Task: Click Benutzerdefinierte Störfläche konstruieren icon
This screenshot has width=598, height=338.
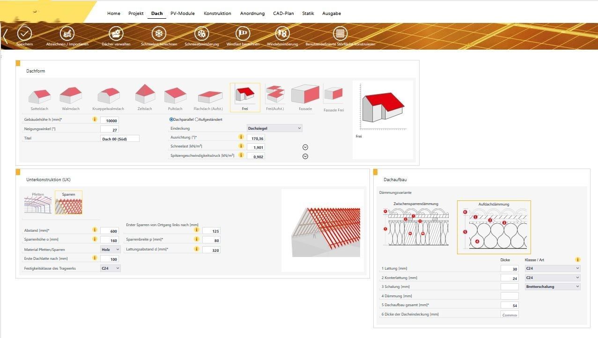Action: (340, 33)
